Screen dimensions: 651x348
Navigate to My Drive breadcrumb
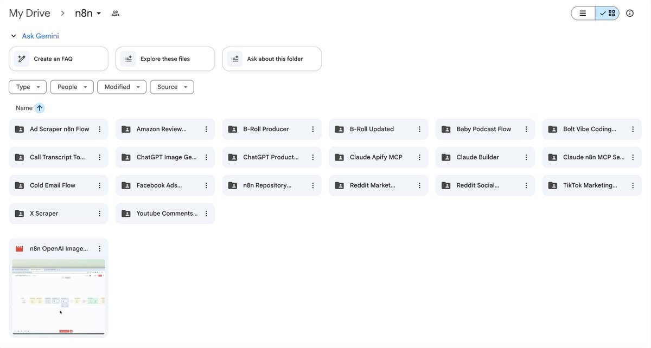click(x=29, y=13)
